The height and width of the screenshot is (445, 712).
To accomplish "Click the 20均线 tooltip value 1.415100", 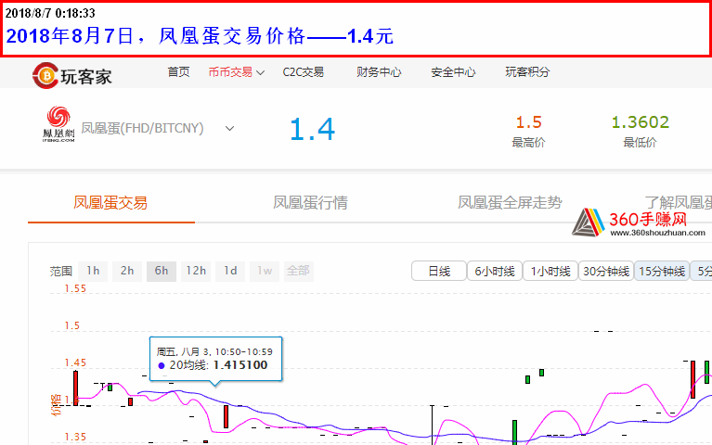I will pyautogui.click(x=240, y=365).
